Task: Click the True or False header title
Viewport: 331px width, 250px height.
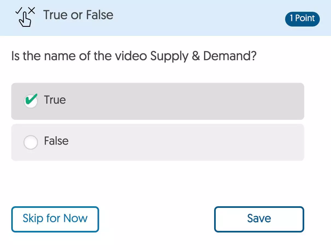Action: 78,15
